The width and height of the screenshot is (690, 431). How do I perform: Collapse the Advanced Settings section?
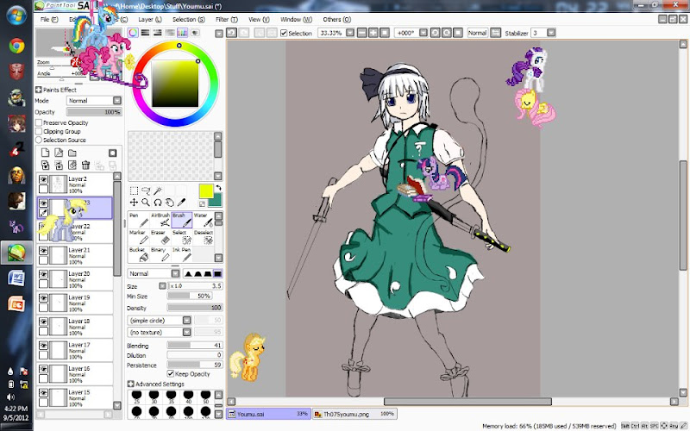point(131,384)
